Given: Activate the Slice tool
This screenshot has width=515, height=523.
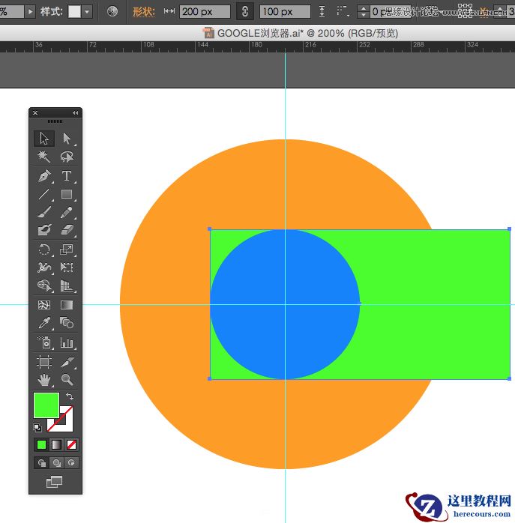Looking at the screenshot, I should pyautogui.click(x=67, y=362).
